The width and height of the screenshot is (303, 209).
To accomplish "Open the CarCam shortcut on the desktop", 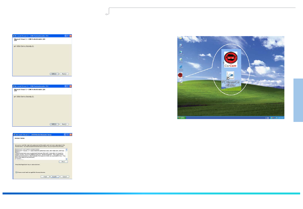I will pos(180,75).
